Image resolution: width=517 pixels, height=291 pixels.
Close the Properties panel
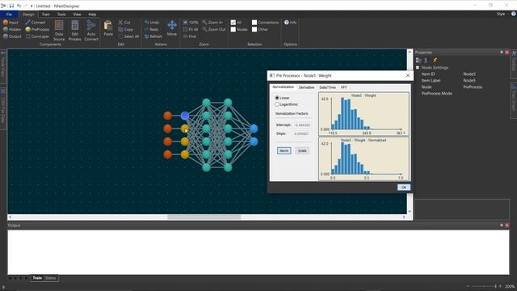[507, 53]
